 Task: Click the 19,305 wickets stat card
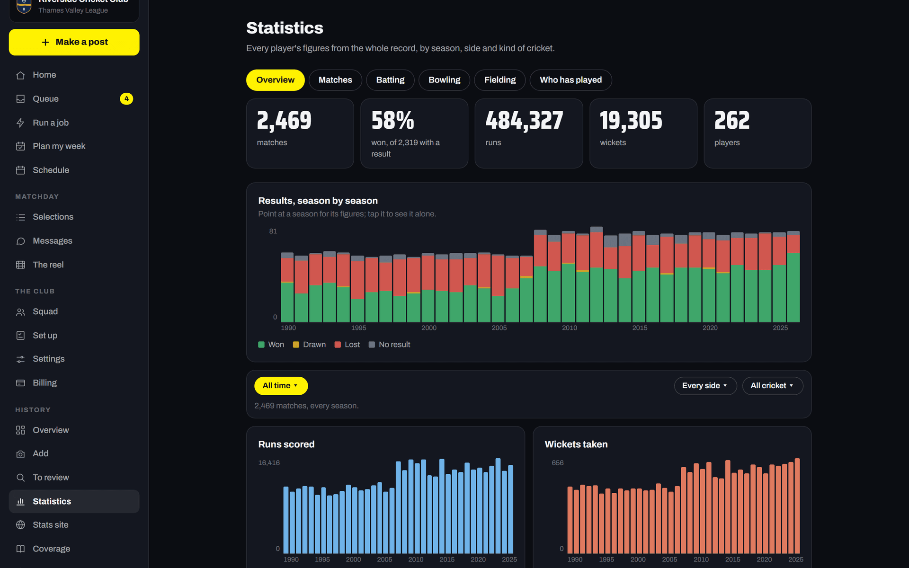point(643,133)
